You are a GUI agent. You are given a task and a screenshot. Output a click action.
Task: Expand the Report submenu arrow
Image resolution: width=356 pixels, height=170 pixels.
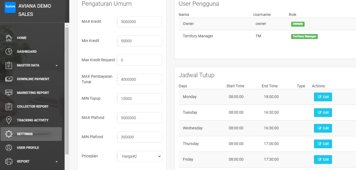[x=57, y=162]
